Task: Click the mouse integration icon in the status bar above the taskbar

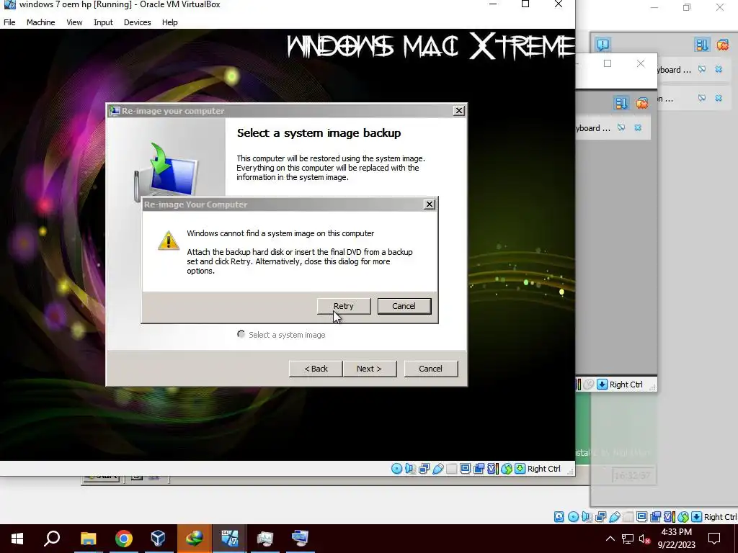Action: point(683,517)
